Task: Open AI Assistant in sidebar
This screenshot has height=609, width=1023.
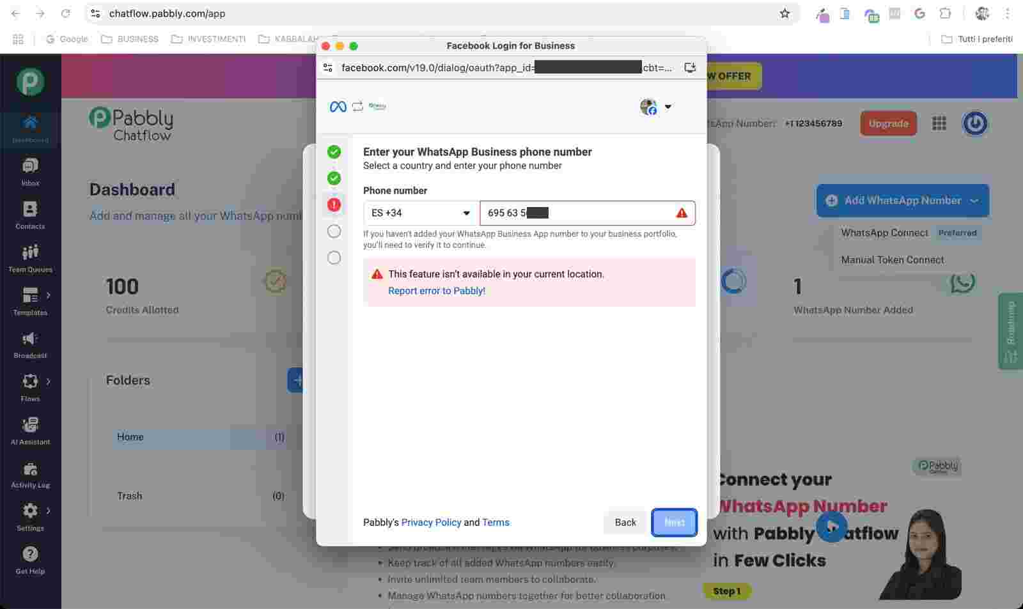Action: click(x=30, y=431)
